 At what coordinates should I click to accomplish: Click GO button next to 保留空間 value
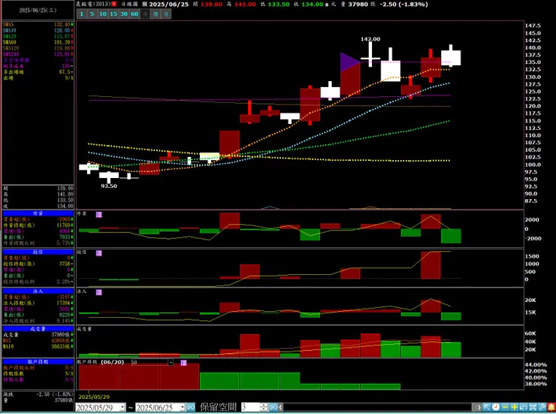pos(273,407)
